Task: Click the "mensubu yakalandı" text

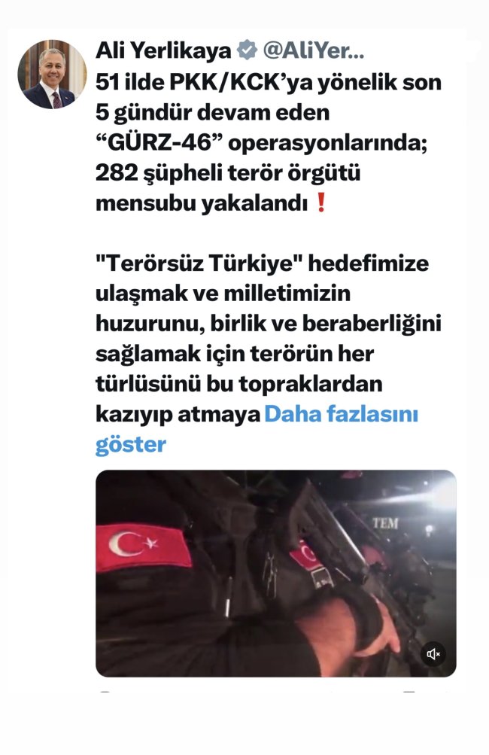Action: [x=201, y=204]
